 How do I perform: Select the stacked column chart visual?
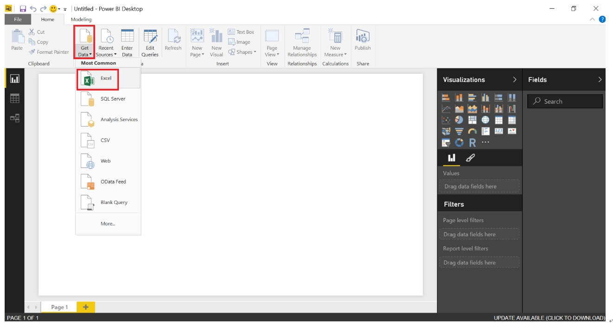coord(459,97)
